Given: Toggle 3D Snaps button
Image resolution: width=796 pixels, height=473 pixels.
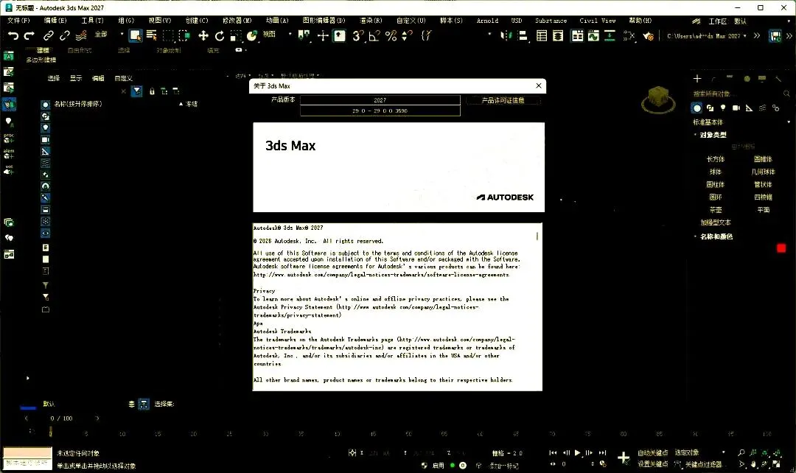Looking at the screenshot, I should 358,35.
